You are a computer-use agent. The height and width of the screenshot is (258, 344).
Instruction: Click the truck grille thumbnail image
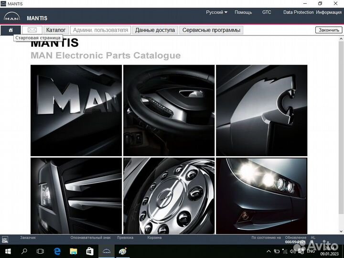pos(76,196)
